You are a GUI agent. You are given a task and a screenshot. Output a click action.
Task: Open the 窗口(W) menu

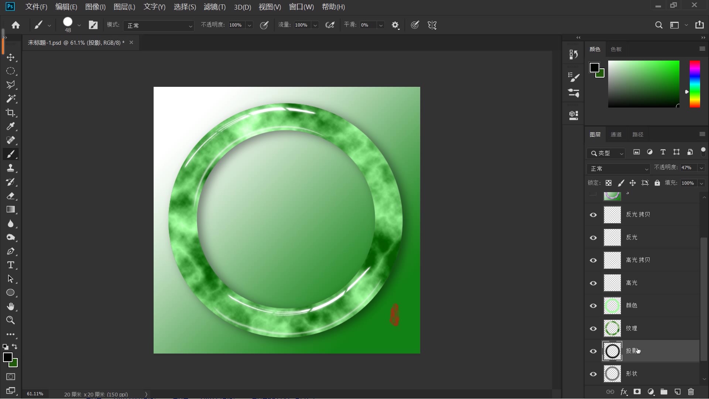[301, 7]
